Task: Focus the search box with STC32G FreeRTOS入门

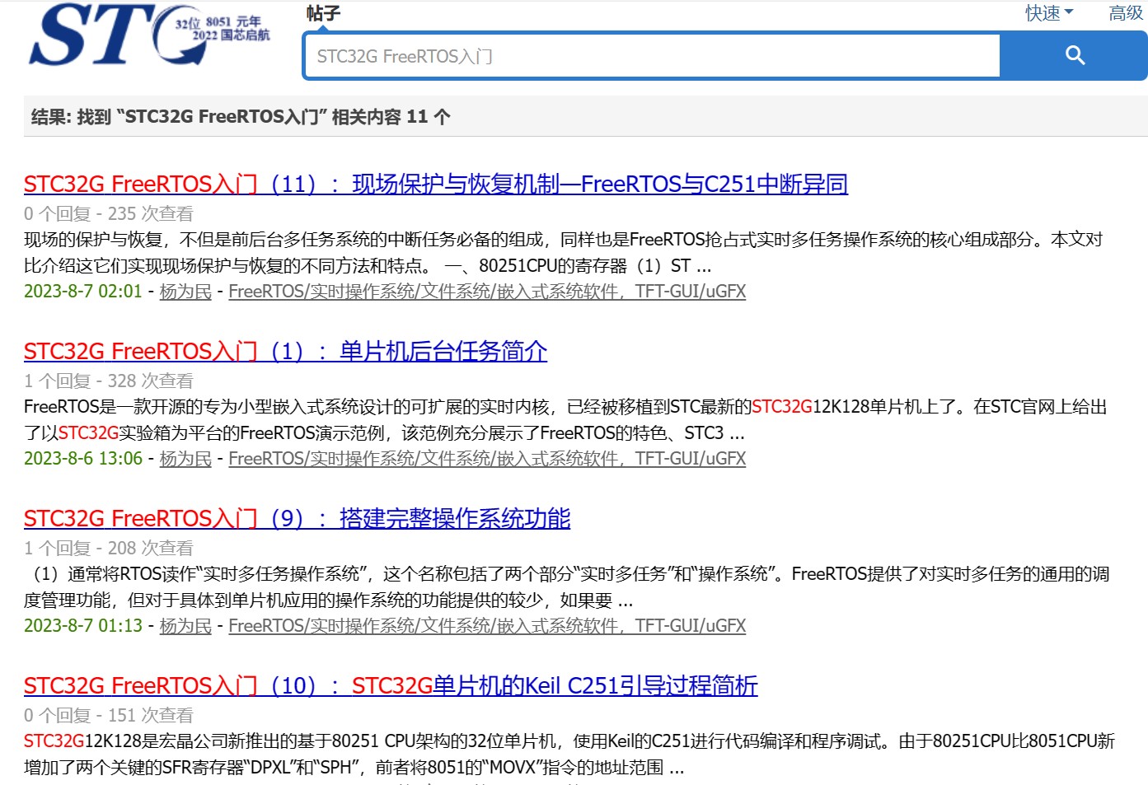Action: point(652,56)
